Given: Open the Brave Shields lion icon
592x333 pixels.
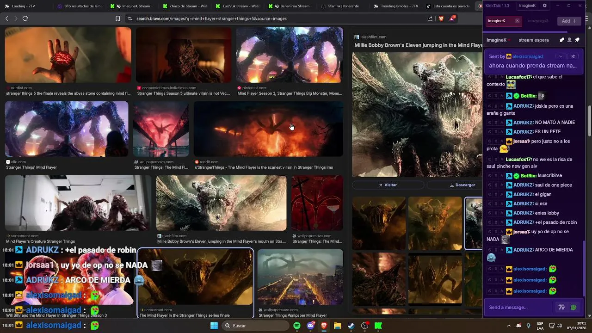Looking at the screenshot, I should 441,18.
